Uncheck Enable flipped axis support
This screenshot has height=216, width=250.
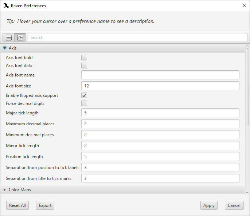[84, 95]
